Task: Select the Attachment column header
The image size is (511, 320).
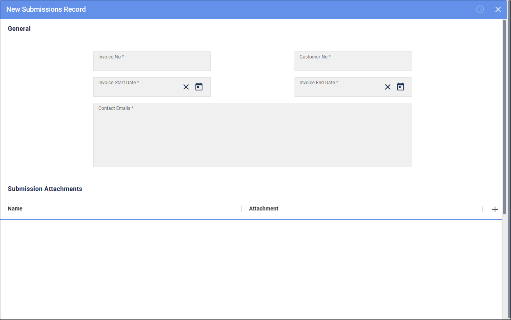Action: 264,209
